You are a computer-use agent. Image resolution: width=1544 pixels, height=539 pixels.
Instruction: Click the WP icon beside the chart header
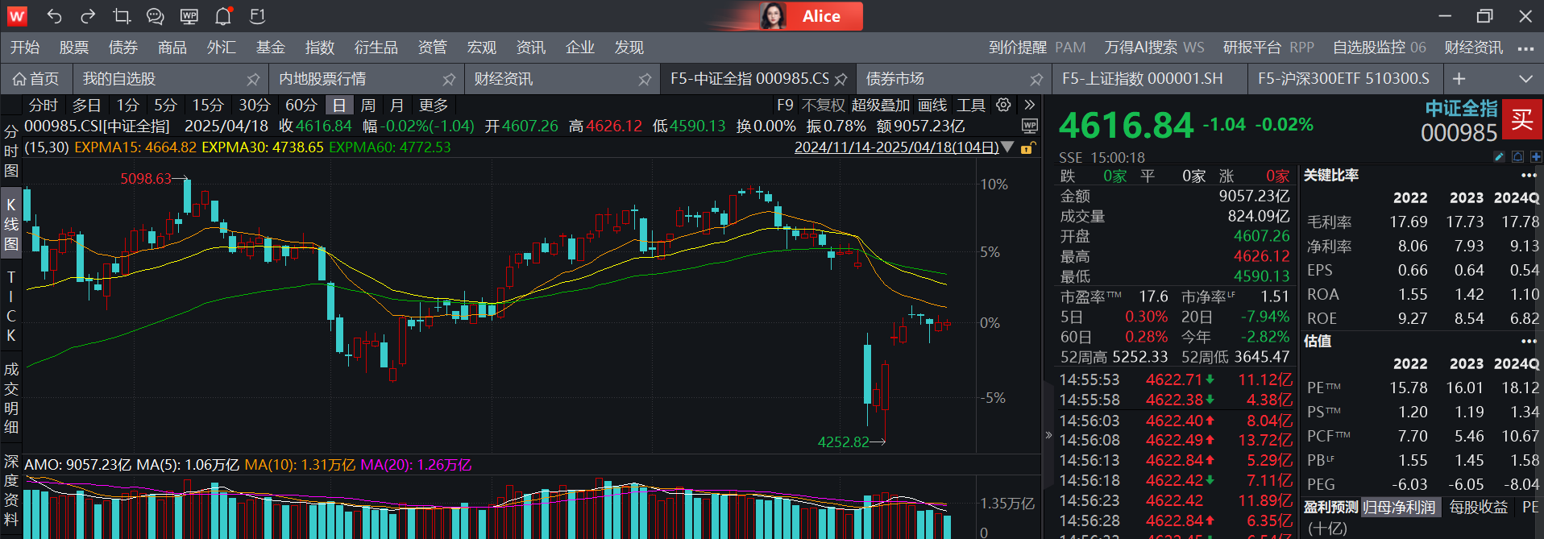pyautogui.click(x=1029, y=126)
